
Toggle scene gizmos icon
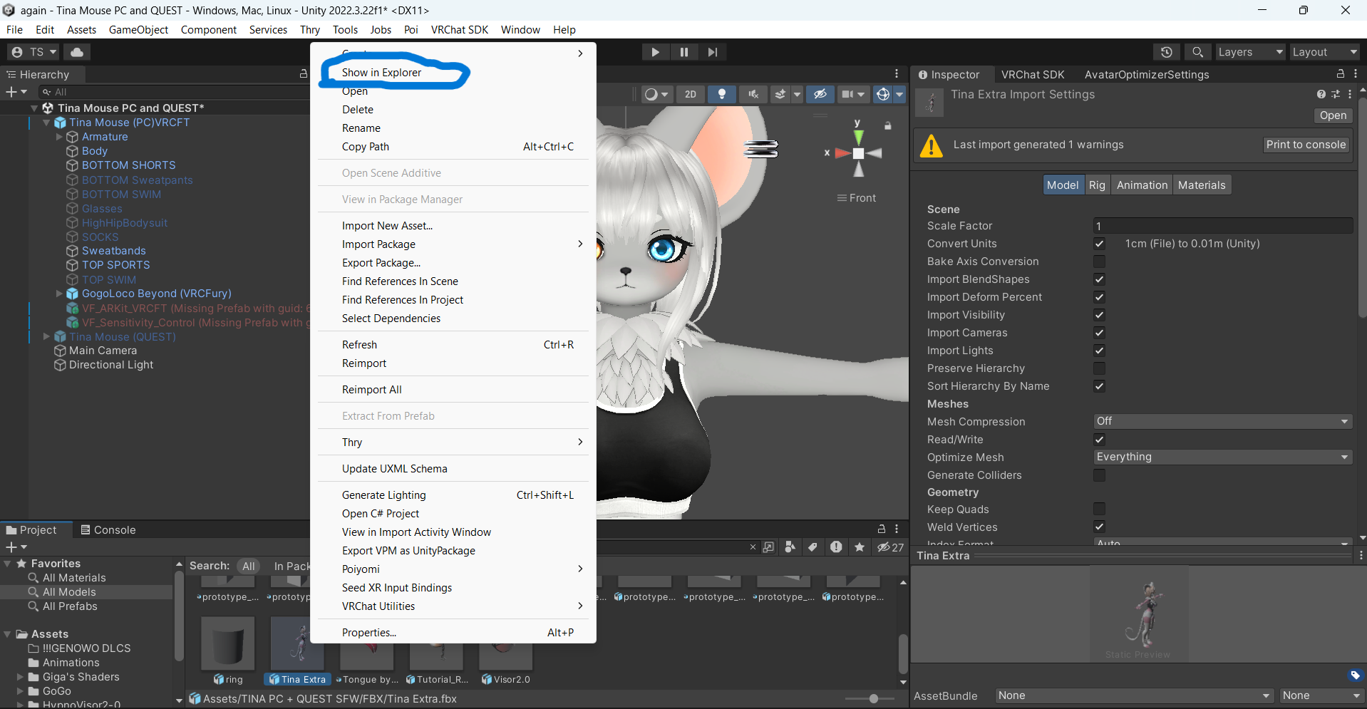coord(883,94)
